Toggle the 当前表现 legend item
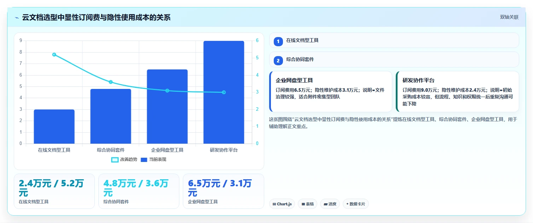The height and width of the screenshot is (223, 533). [153, 159]
